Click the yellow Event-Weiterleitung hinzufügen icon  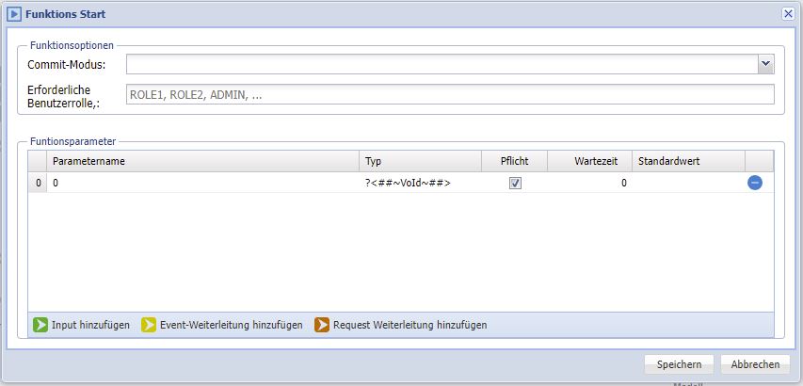(149, 325)
